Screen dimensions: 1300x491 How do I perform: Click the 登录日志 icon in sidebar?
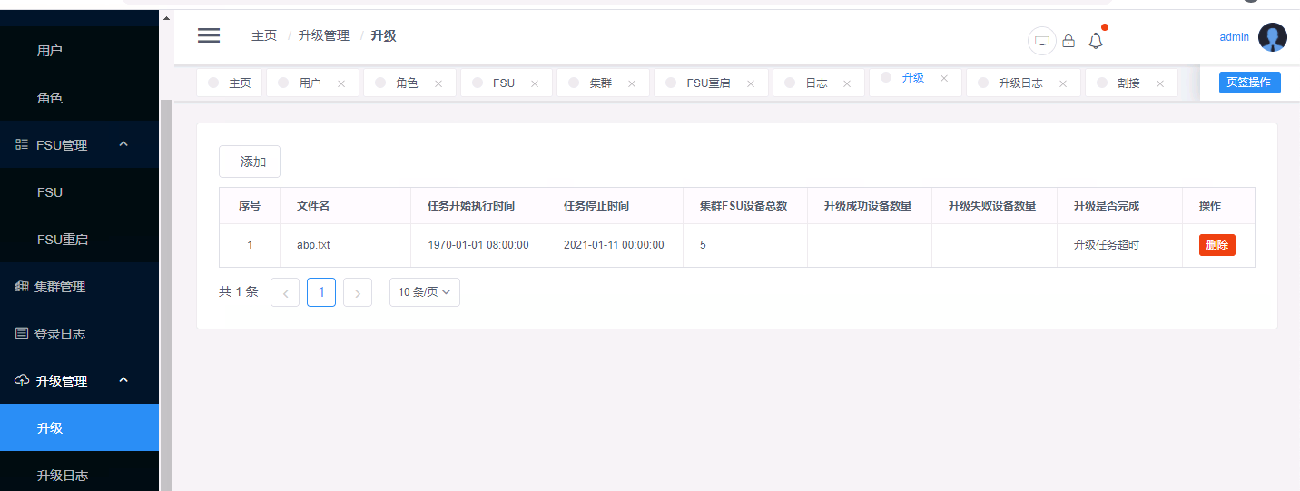21,333
